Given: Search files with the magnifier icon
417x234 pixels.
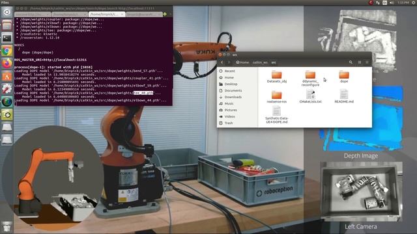Looking at the screenshot, I should click(351, 62).
